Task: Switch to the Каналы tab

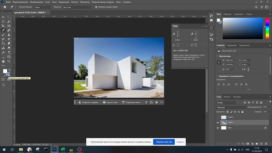Action: coord(227,97)
